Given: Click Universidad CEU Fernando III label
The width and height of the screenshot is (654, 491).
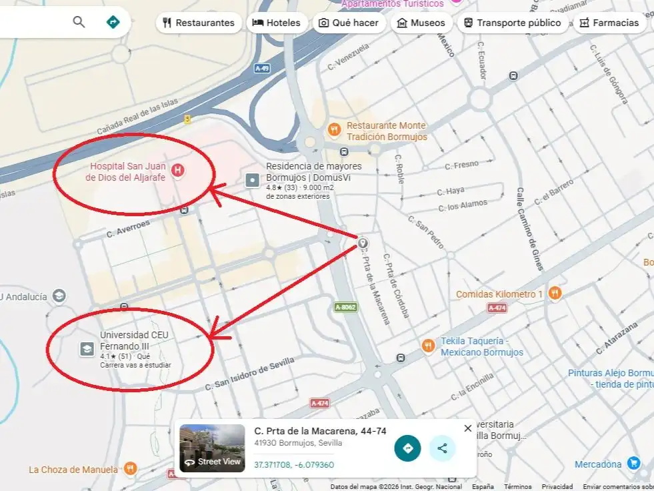Looking at the screenshot, I should [x=134, y=341].
